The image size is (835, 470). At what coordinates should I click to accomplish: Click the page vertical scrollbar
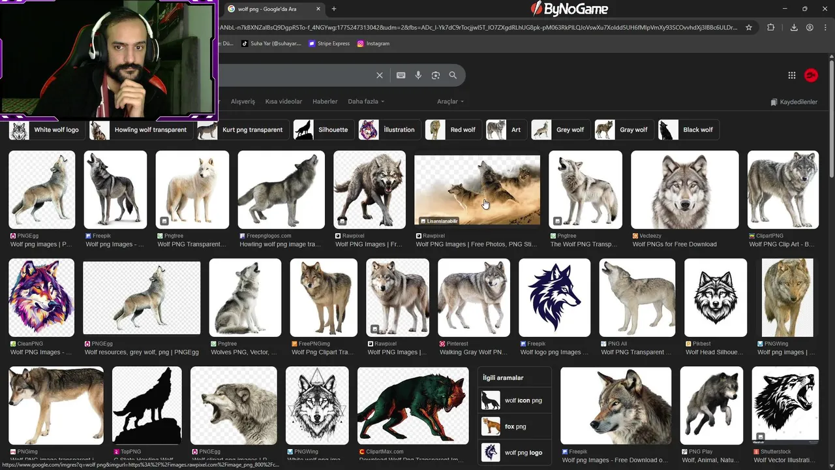tap(831, 117)
